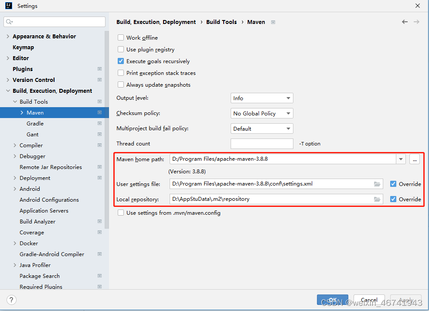Click project icon on Build Tools row
Viewport: 429px width, 311px height.
(99, 101)
